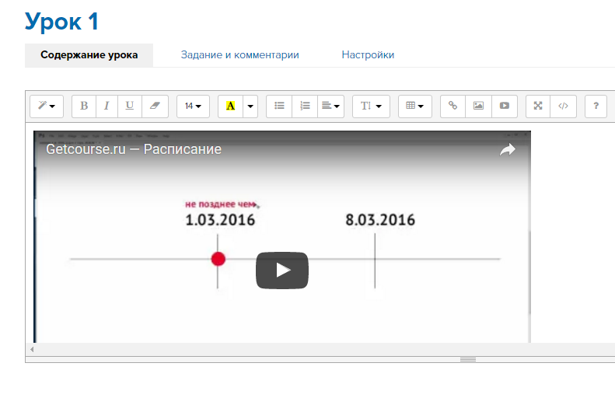
Task: Open the table insert dropdown
Action: point(415,106)
